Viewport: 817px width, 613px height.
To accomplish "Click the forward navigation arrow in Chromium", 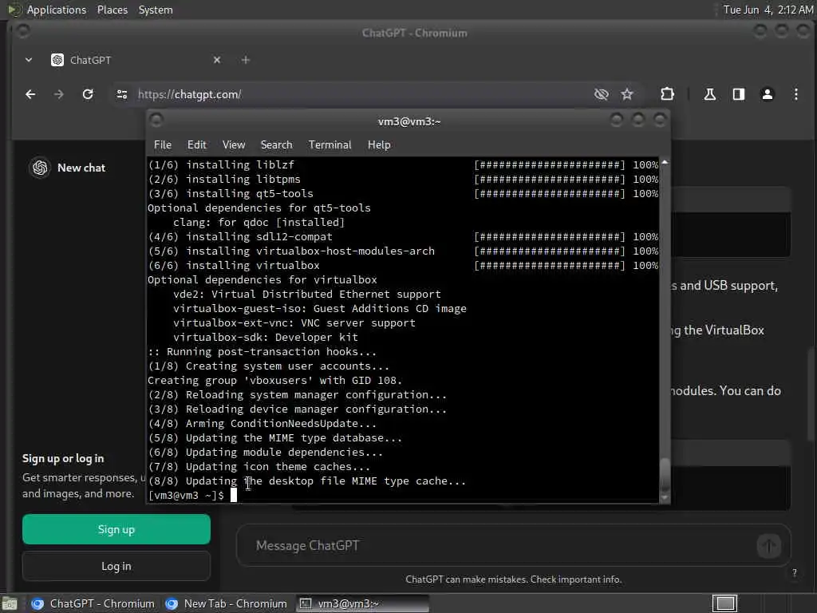I will (58, 94).
